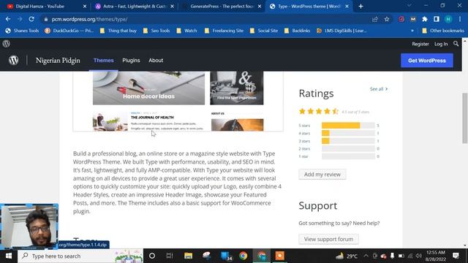Open the Thing that buy bookmark folder

pyautogui.click(x=118, y=31)
